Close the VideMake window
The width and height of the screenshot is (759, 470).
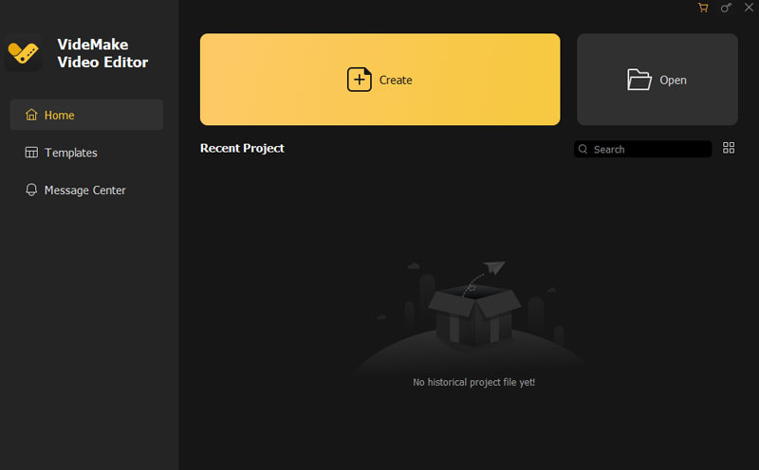point(749,8)
